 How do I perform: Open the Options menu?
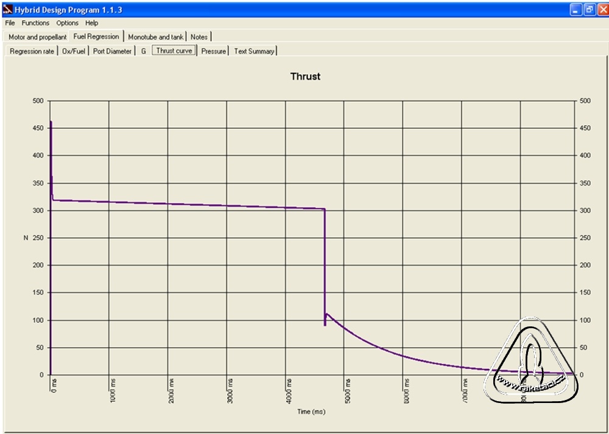click(x=67, y=23)
